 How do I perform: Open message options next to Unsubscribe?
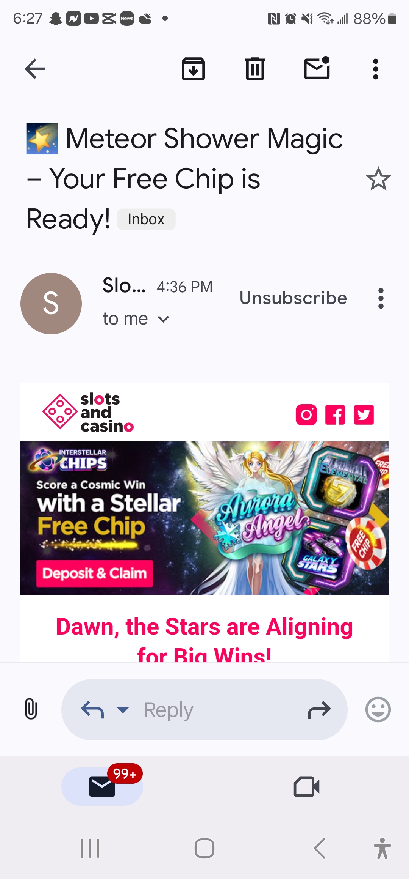(x=381, y=298)
